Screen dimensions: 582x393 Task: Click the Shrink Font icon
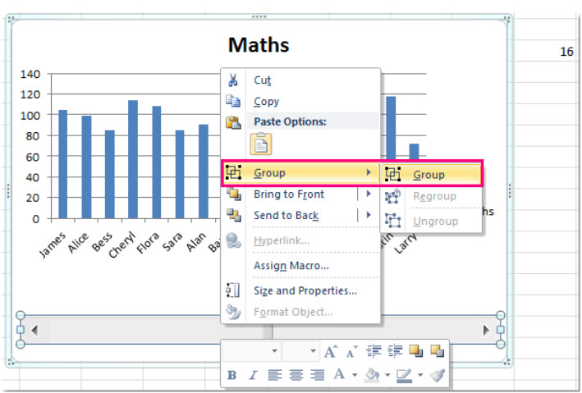point(352,351)
